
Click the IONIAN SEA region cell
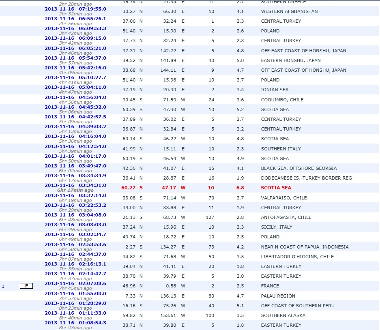pos(275,90)
